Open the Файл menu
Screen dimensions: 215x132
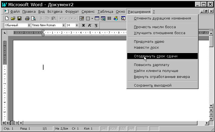click(15, 12)
